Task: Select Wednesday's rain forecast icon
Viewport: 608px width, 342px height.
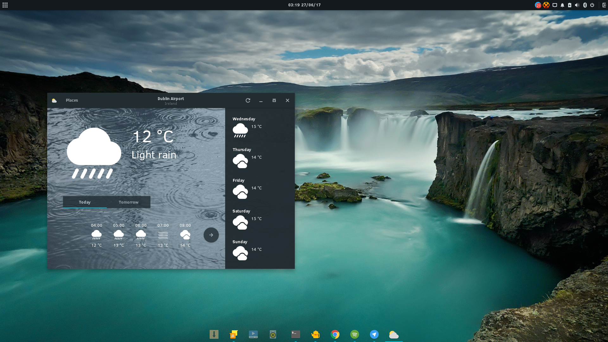Action: [x=240, y=130]
